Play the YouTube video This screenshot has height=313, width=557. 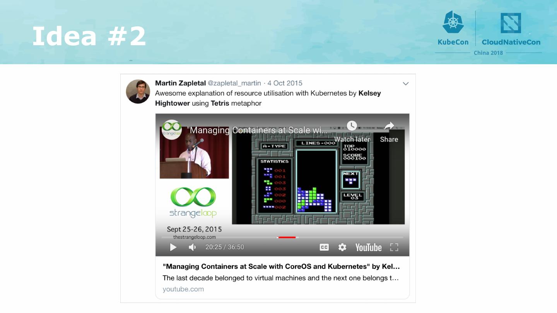point(173,247)
